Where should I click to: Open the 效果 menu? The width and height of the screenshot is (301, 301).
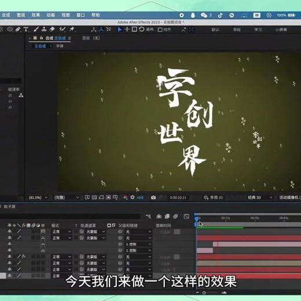pyautogui.click(x=36, y=15)
